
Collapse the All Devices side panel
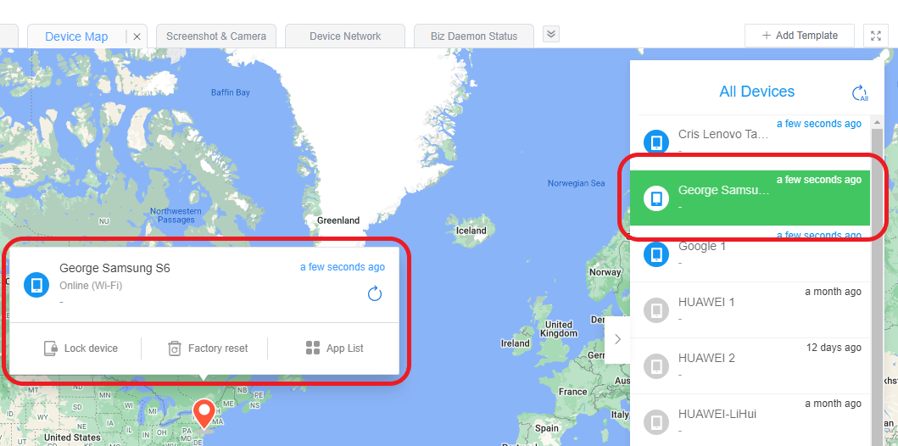point(617,339)
